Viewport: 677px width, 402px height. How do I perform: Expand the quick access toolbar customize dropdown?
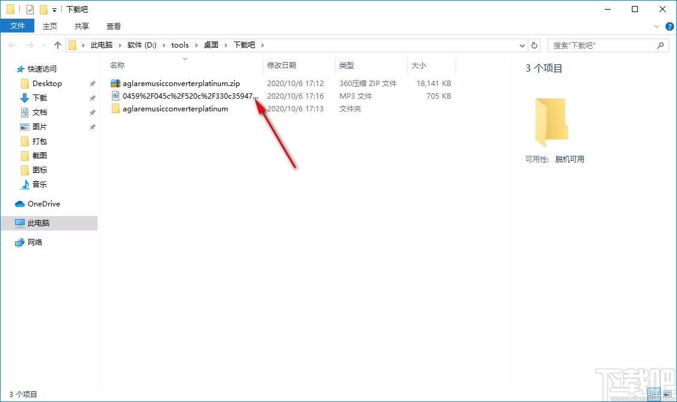(53, 9)
